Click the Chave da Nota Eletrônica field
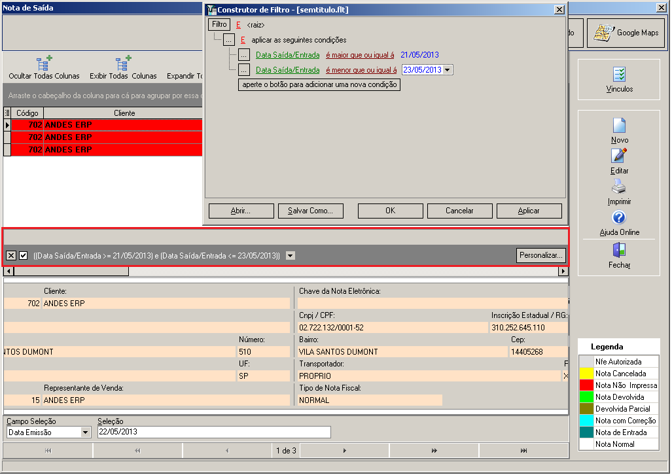The height and width of the screenshot is (475, 672). [433, 304]
